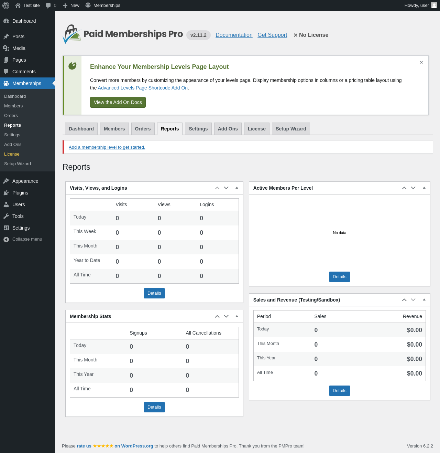Switch to the Add Ons tab
440x453 pixels.
point(228,129)
